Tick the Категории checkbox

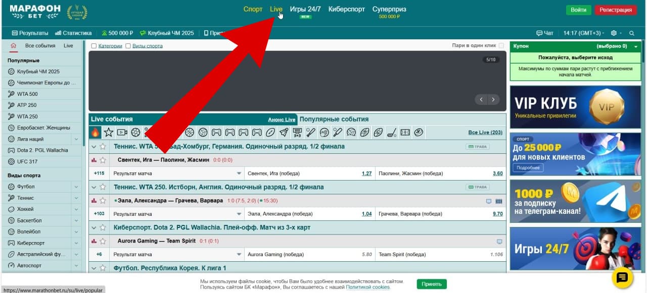[94, 46]
